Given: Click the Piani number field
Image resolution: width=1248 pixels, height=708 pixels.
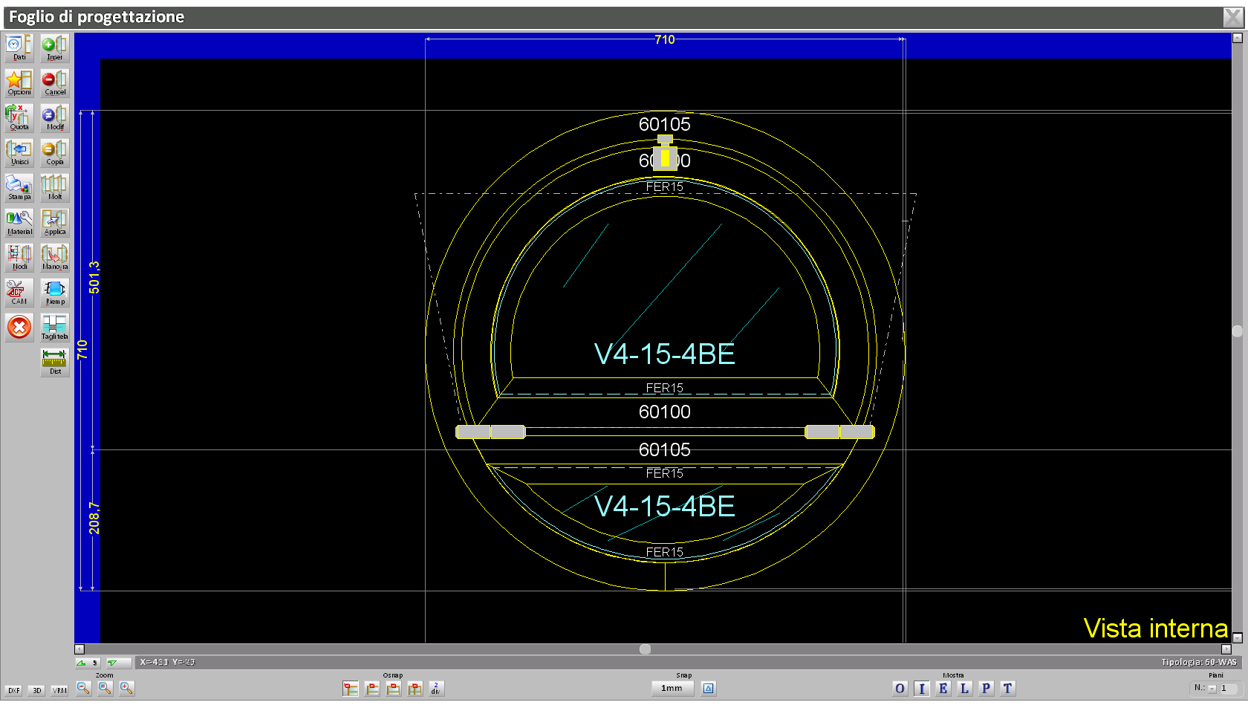Looking at the screenshot, I should point(1230,689).
